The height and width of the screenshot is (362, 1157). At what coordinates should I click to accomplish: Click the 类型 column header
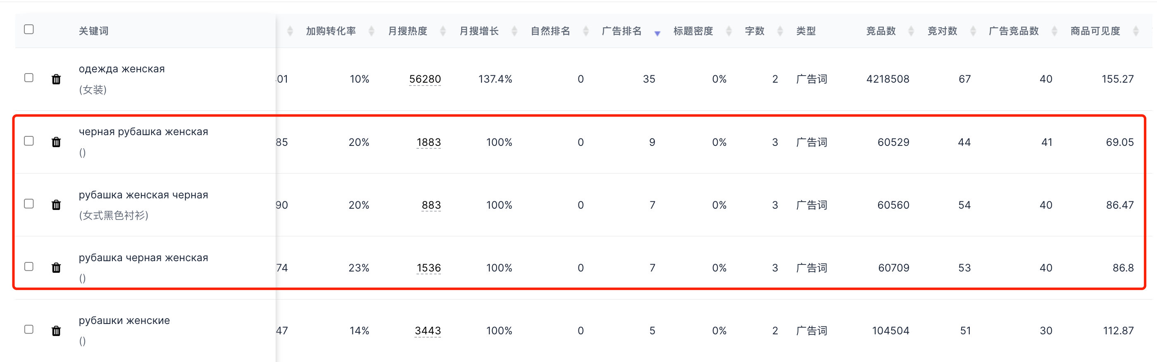tap(806, 31)
